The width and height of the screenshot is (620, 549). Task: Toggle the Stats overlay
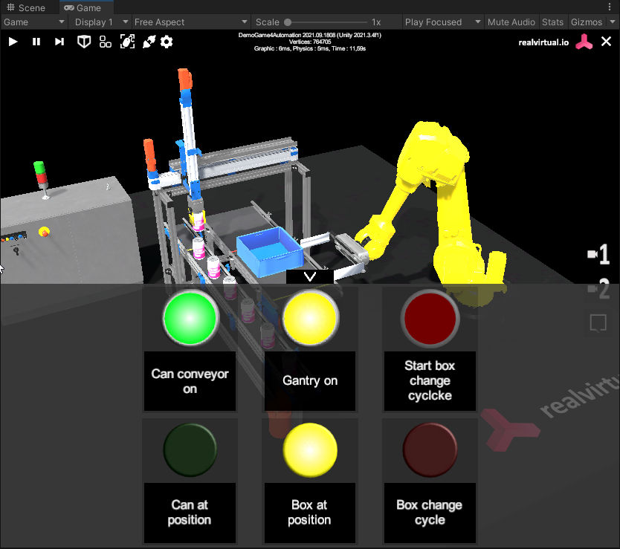pos(552,22)
